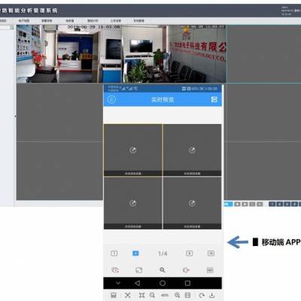Select the meeting room camera feed
301x301 pixels.
coord(174,53)
